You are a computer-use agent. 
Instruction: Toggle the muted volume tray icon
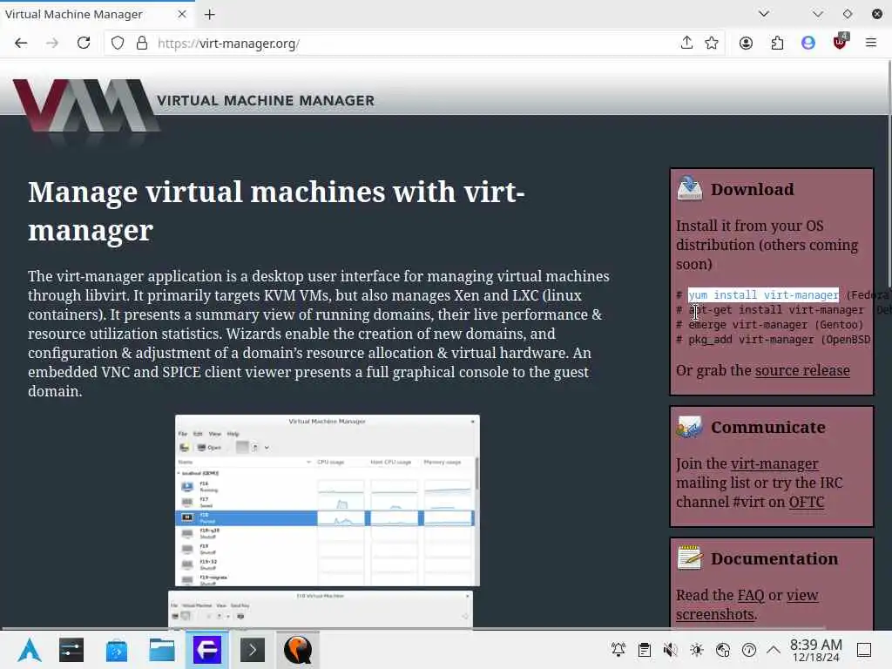coord(670,650)
